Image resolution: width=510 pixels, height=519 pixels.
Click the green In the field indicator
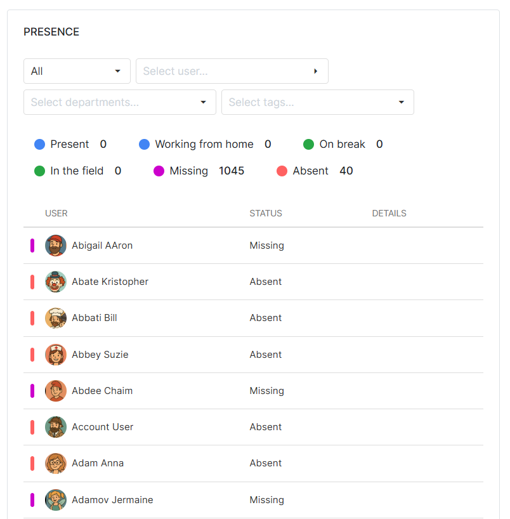[39, 171]
